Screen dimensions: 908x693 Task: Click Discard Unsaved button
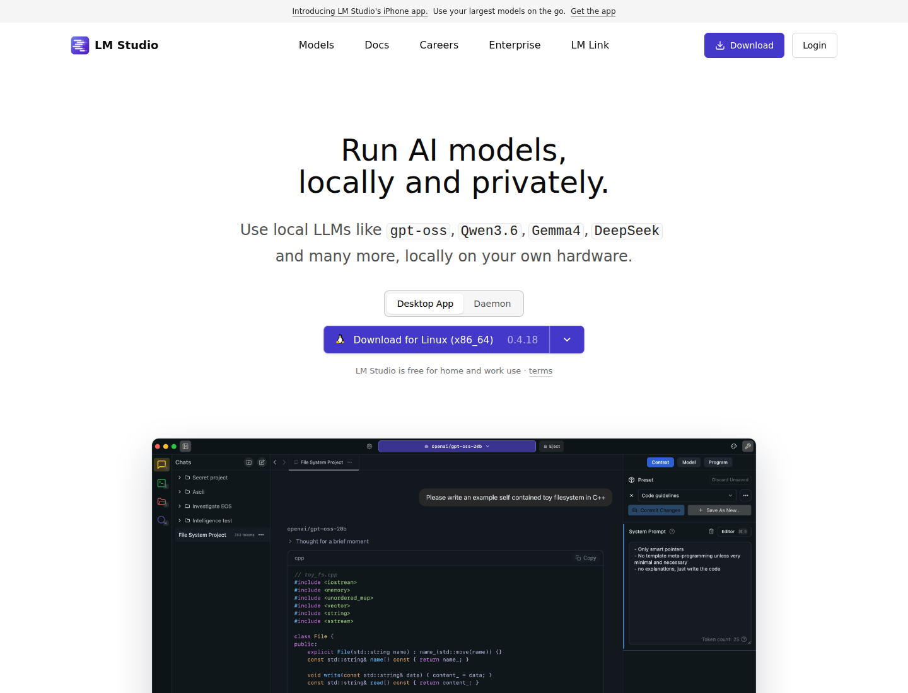tap(730, 480)
